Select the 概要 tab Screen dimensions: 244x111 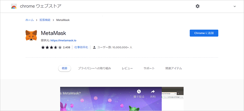pyautogui.click(x=65, y=68)
